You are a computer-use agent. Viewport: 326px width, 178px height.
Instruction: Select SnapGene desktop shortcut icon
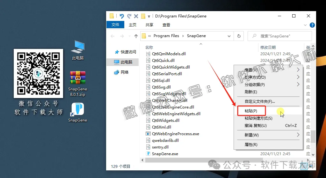pyautogui.click(x=77, y=112)
